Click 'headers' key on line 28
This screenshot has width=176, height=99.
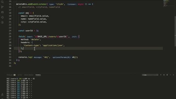[25, 42]
